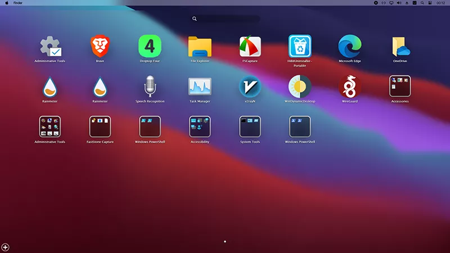
Task: Open the Accessories folder
Action: (x=400, y=86)
